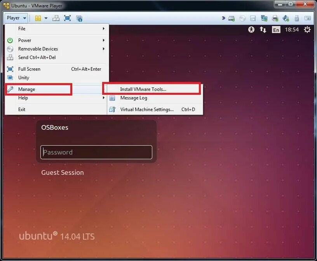Click the double-chevron expand devices icon

223,18
